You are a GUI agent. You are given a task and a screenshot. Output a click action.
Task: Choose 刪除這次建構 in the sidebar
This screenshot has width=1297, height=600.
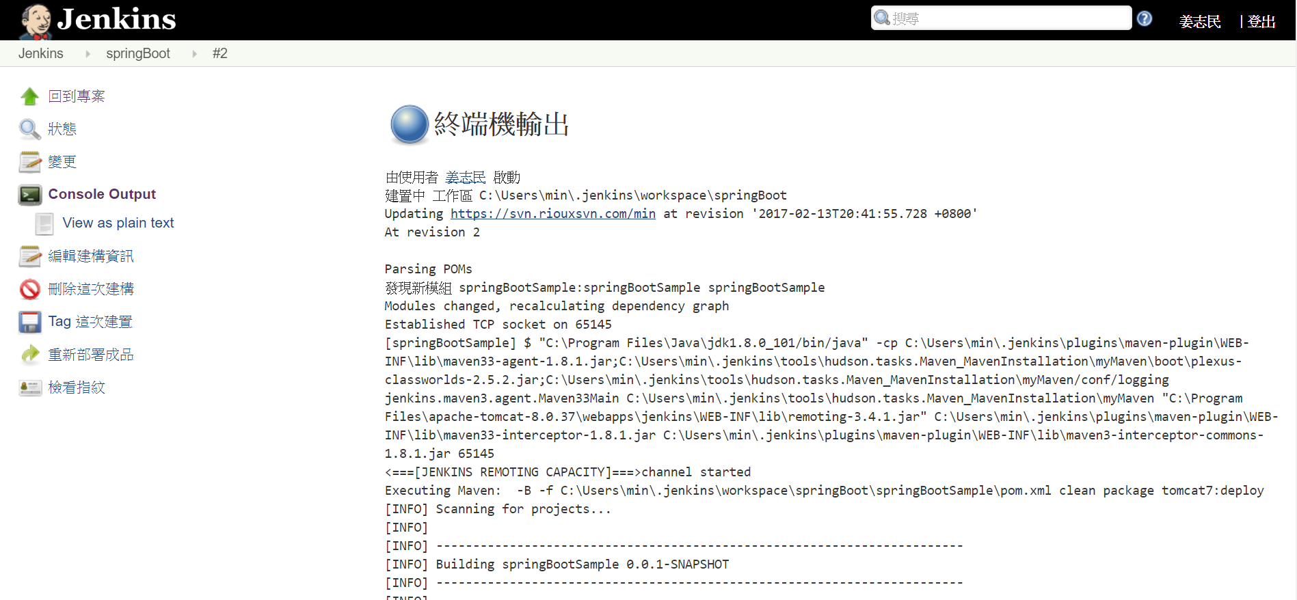[x=91, y=289]
